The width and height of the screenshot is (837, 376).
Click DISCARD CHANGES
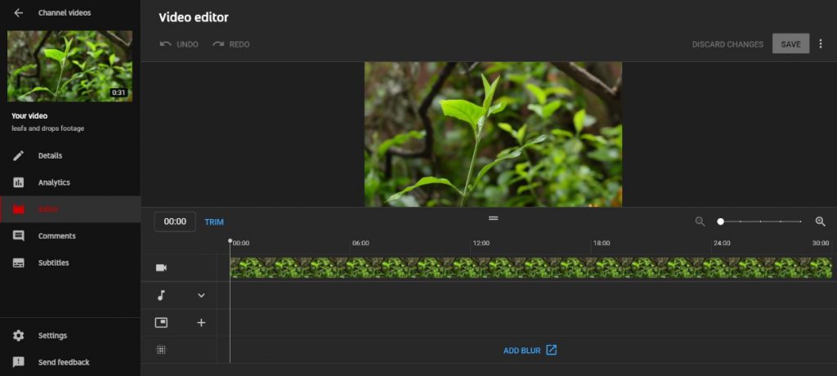click(x=727, y=44)
